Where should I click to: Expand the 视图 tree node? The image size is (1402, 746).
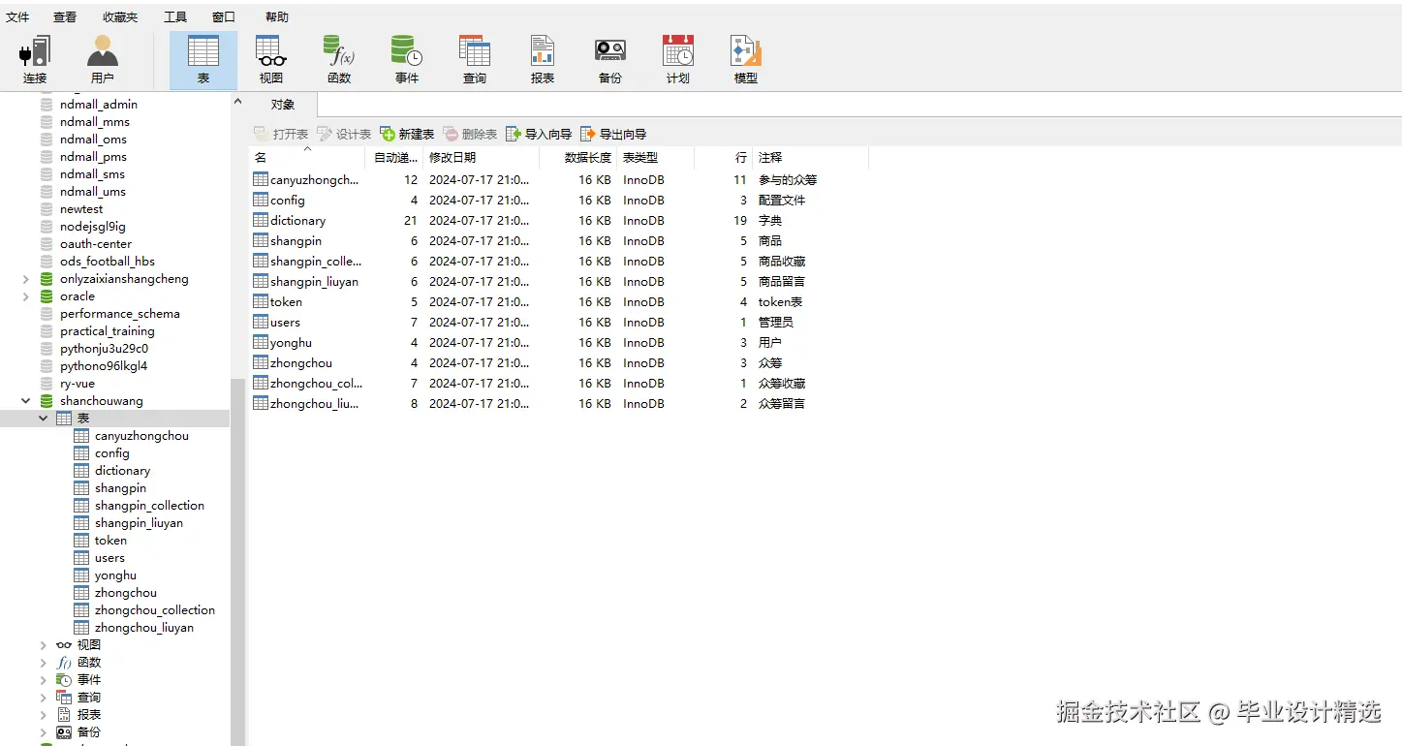(44, 645)
